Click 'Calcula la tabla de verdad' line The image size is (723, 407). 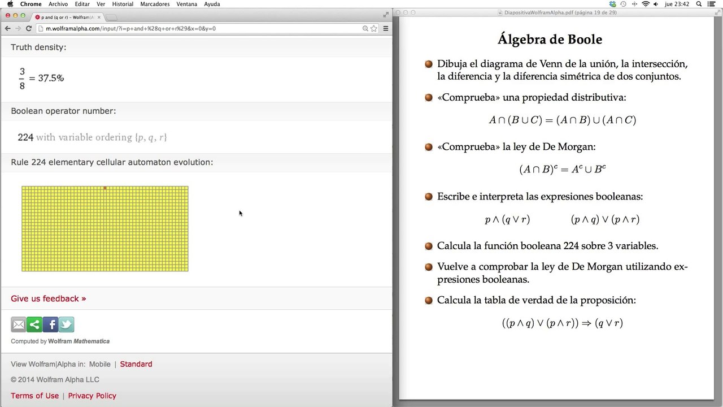(537, 300)
